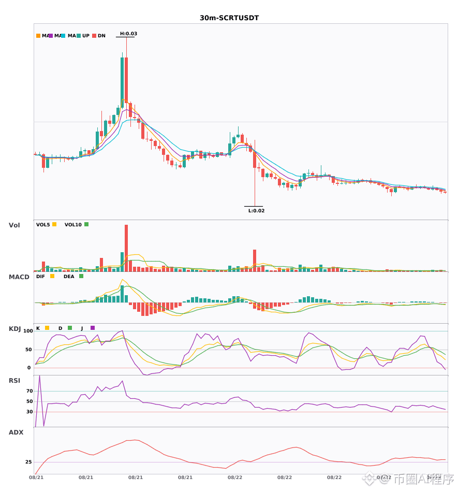Click the cyan MA legend swatch
458x492 pixels.
coord(63,36)
